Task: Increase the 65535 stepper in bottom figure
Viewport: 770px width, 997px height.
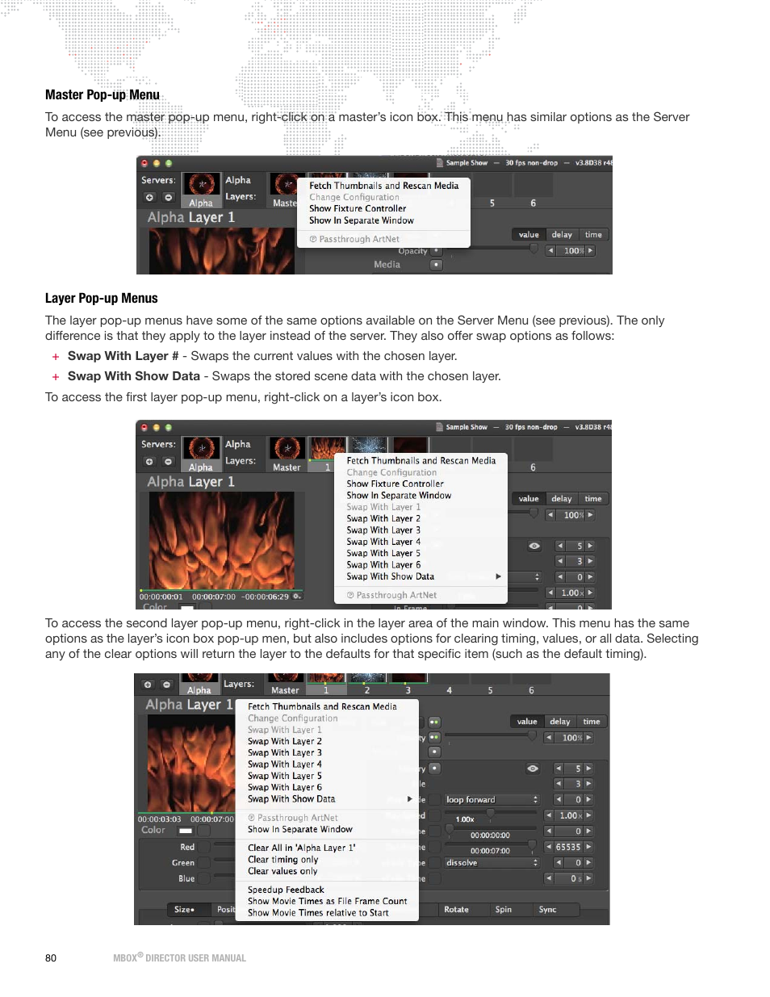Action: click(x=589, y=847)
